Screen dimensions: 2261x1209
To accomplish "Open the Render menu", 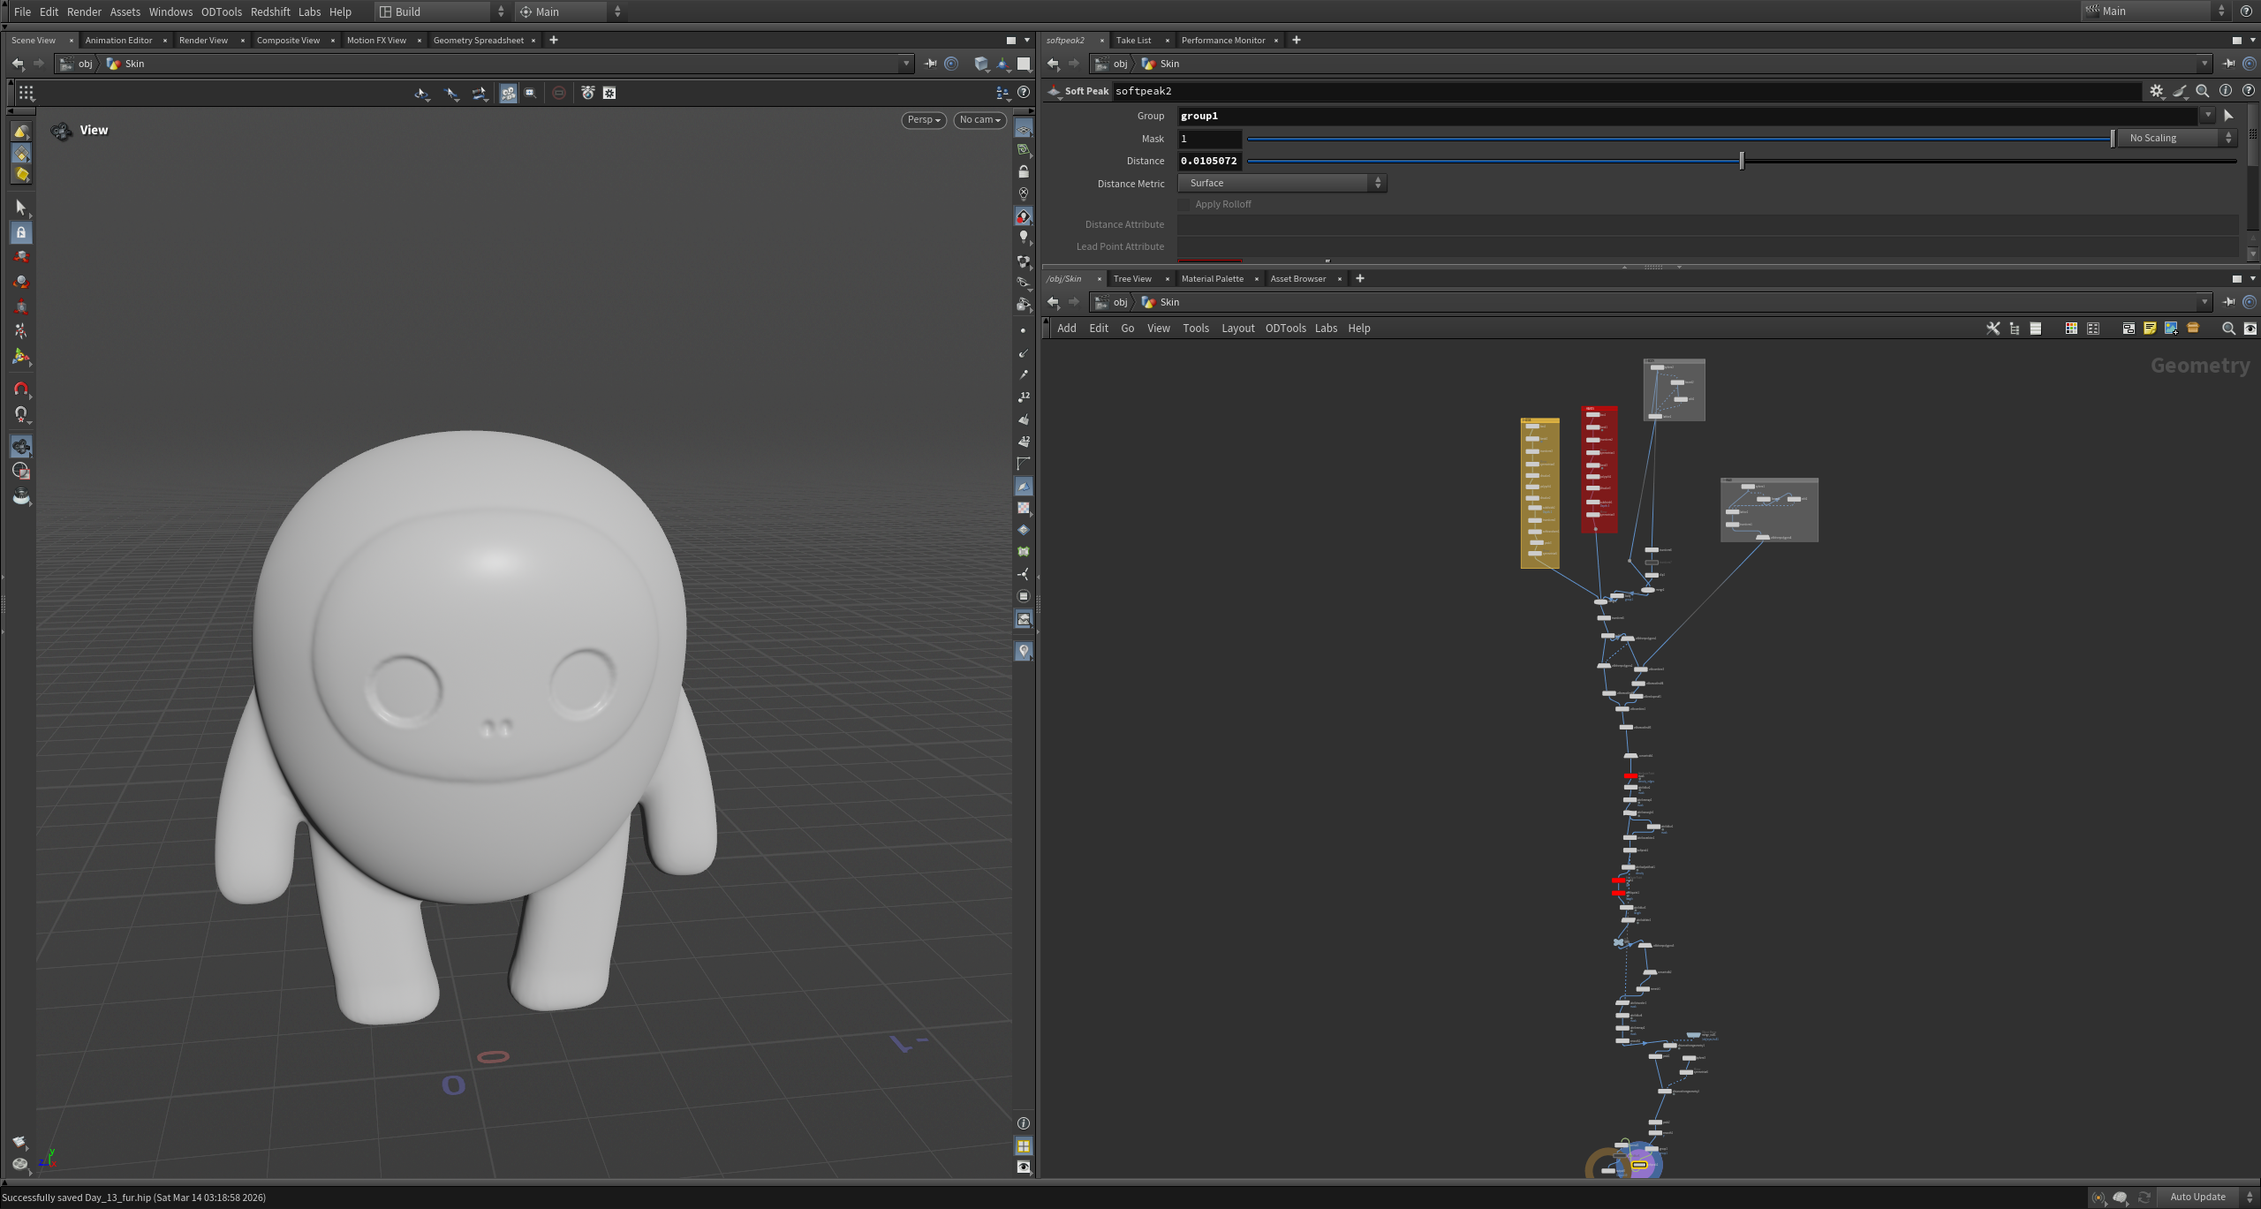I will coord(84,11).
